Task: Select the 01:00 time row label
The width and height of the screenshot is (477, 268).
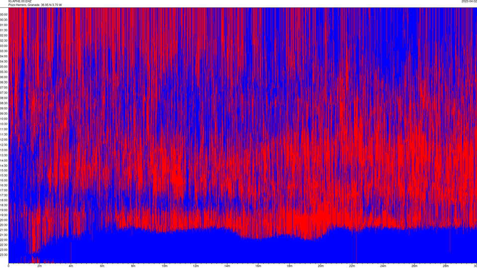Action: point(3,25)
